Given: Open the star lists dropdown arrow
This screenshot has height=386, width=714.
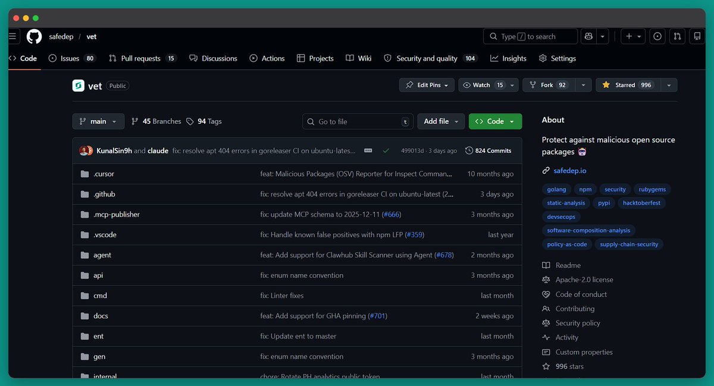Looking at the screenshot, I should click(669, 85).
